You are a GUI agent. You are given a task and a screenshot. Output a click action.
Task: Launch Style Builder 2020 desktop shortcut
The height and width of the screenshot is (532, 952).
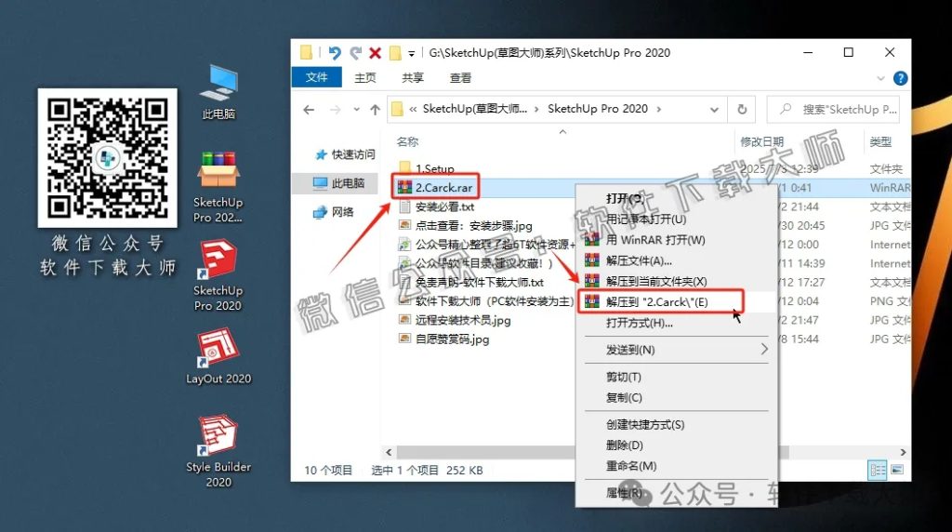tap(218, 451)
